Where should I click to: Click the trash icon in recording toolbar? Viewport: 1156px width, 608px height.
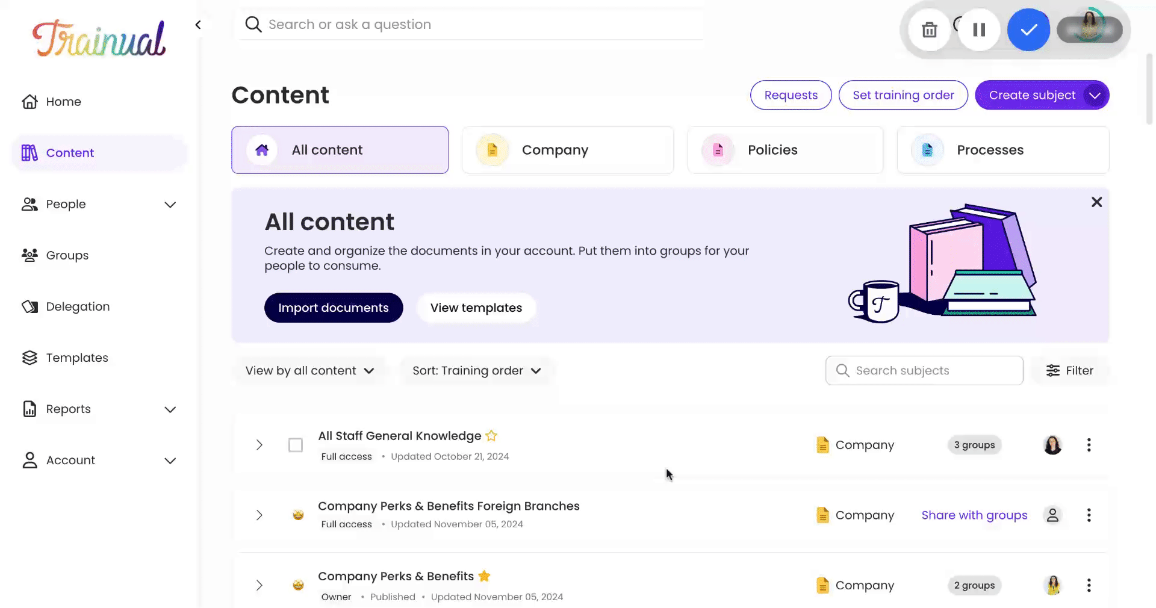pos(930,29)
